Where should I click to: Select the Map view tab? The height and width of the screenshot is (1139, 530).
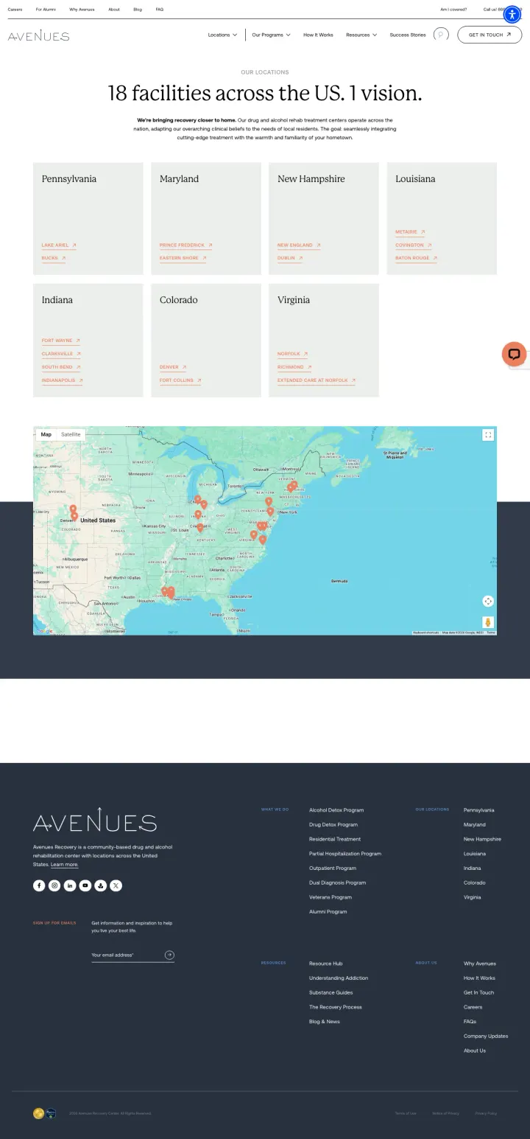coord(46,434)
